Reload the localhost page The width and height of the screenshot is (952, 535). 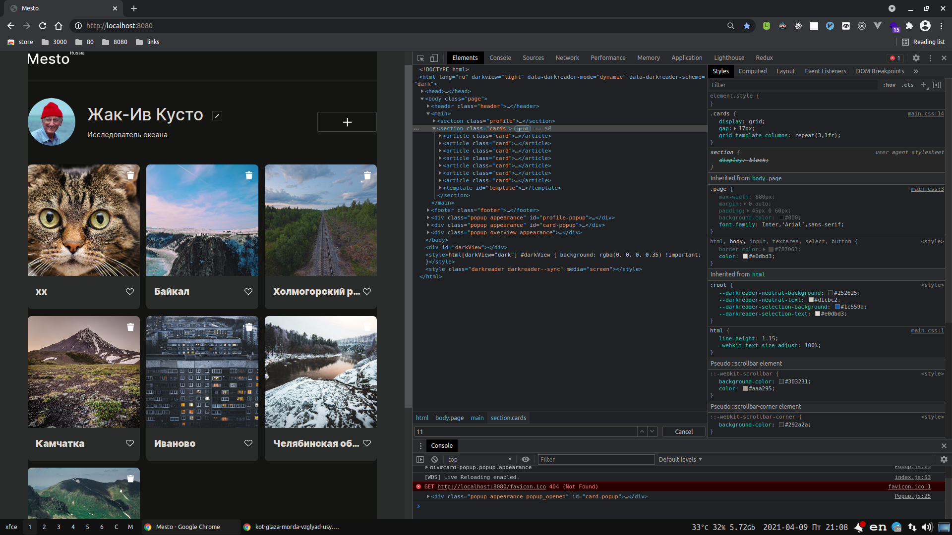click(x=43, y=26)
